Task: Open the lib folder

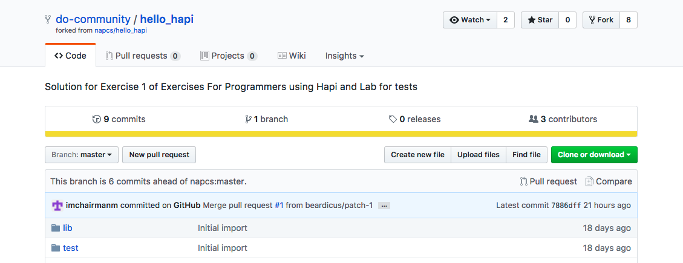Action: pos(68,228)
